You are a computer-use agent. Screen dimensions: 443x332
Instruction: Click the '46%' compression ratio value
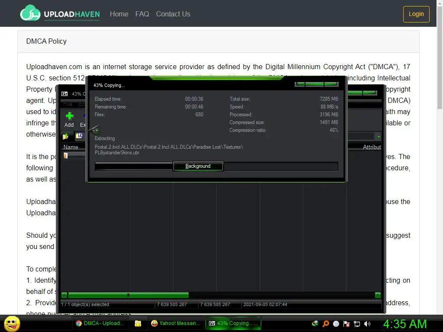click(334, 130)
